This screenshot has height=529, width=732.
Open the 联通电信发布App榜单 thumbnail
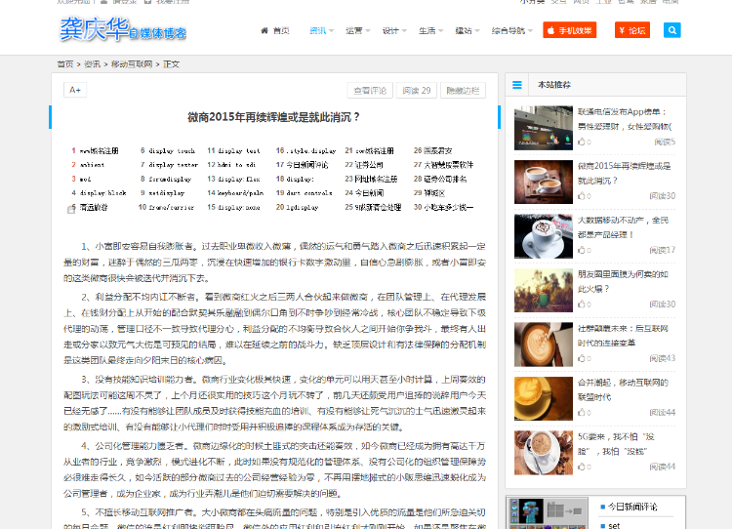coord(544,128)
